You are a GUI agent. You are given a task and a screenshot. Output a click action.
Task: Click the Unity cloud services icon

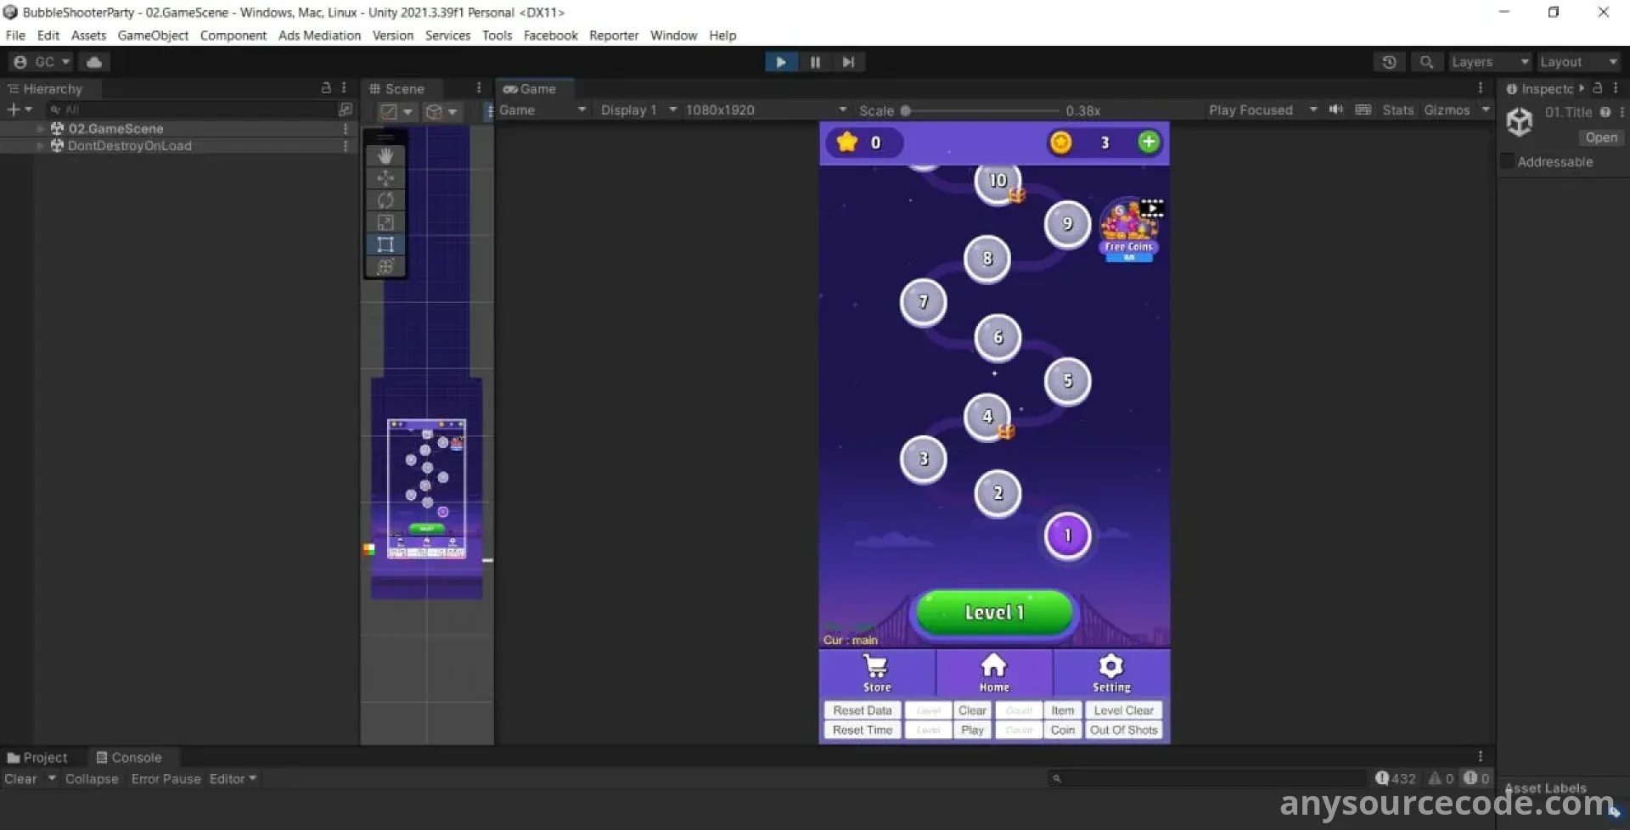pos(94,62)
